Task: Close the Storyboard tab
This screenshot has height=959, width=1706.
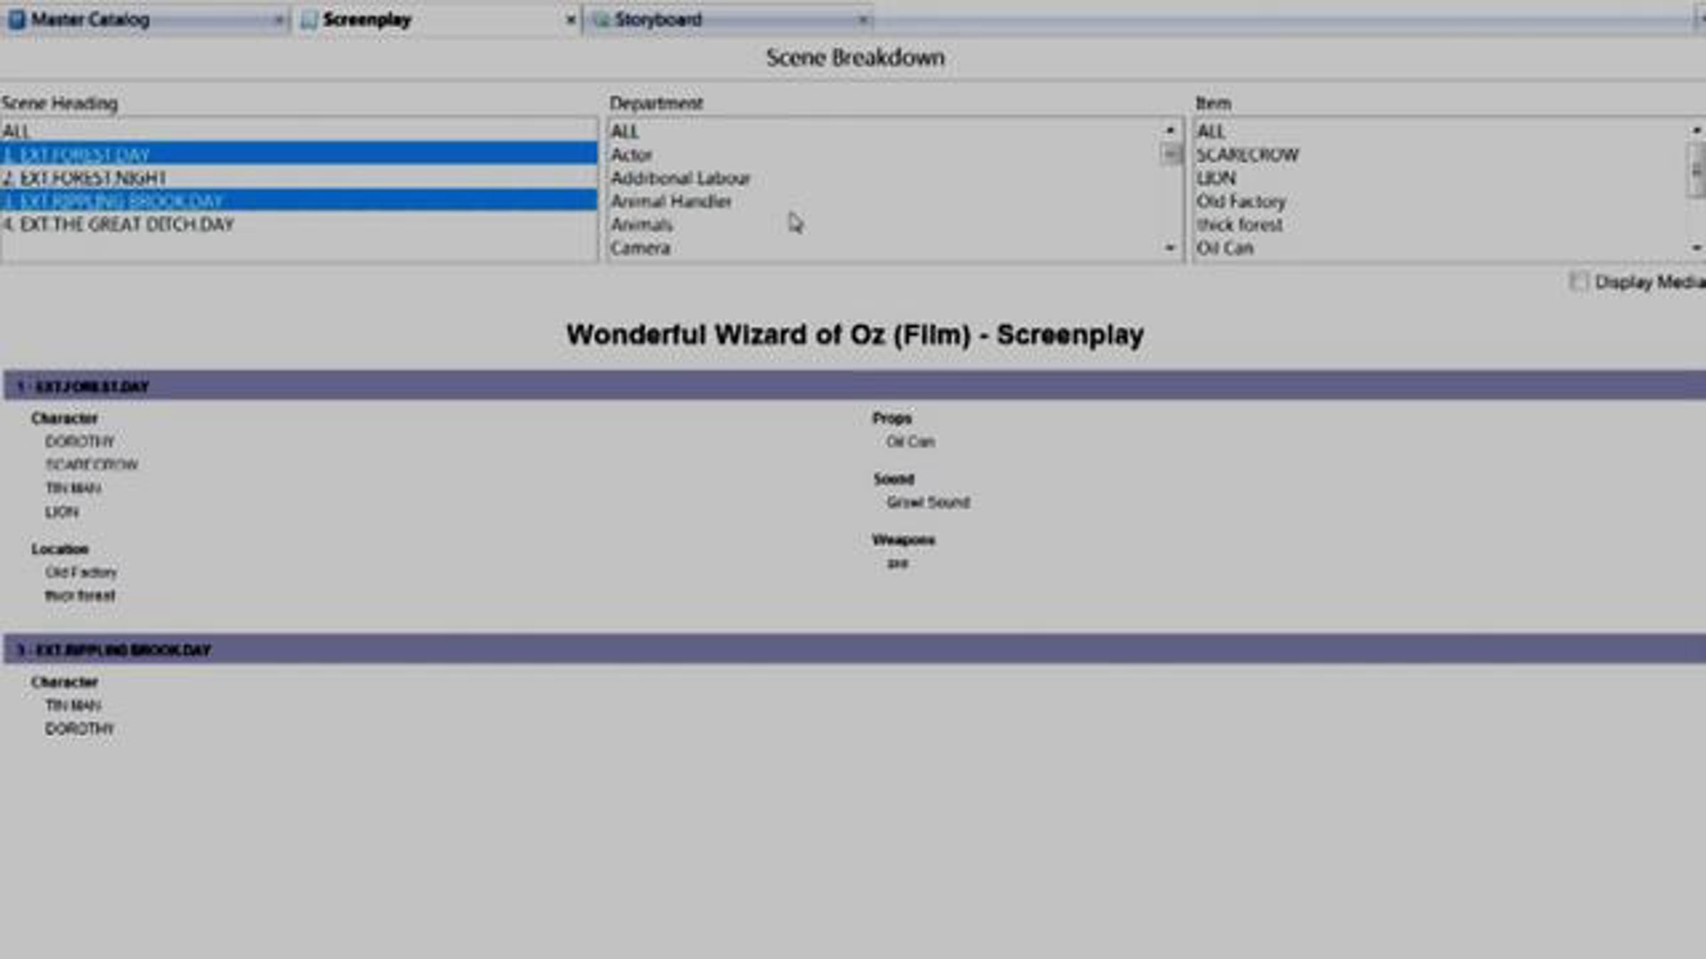Action: click(x=862, y=20)
